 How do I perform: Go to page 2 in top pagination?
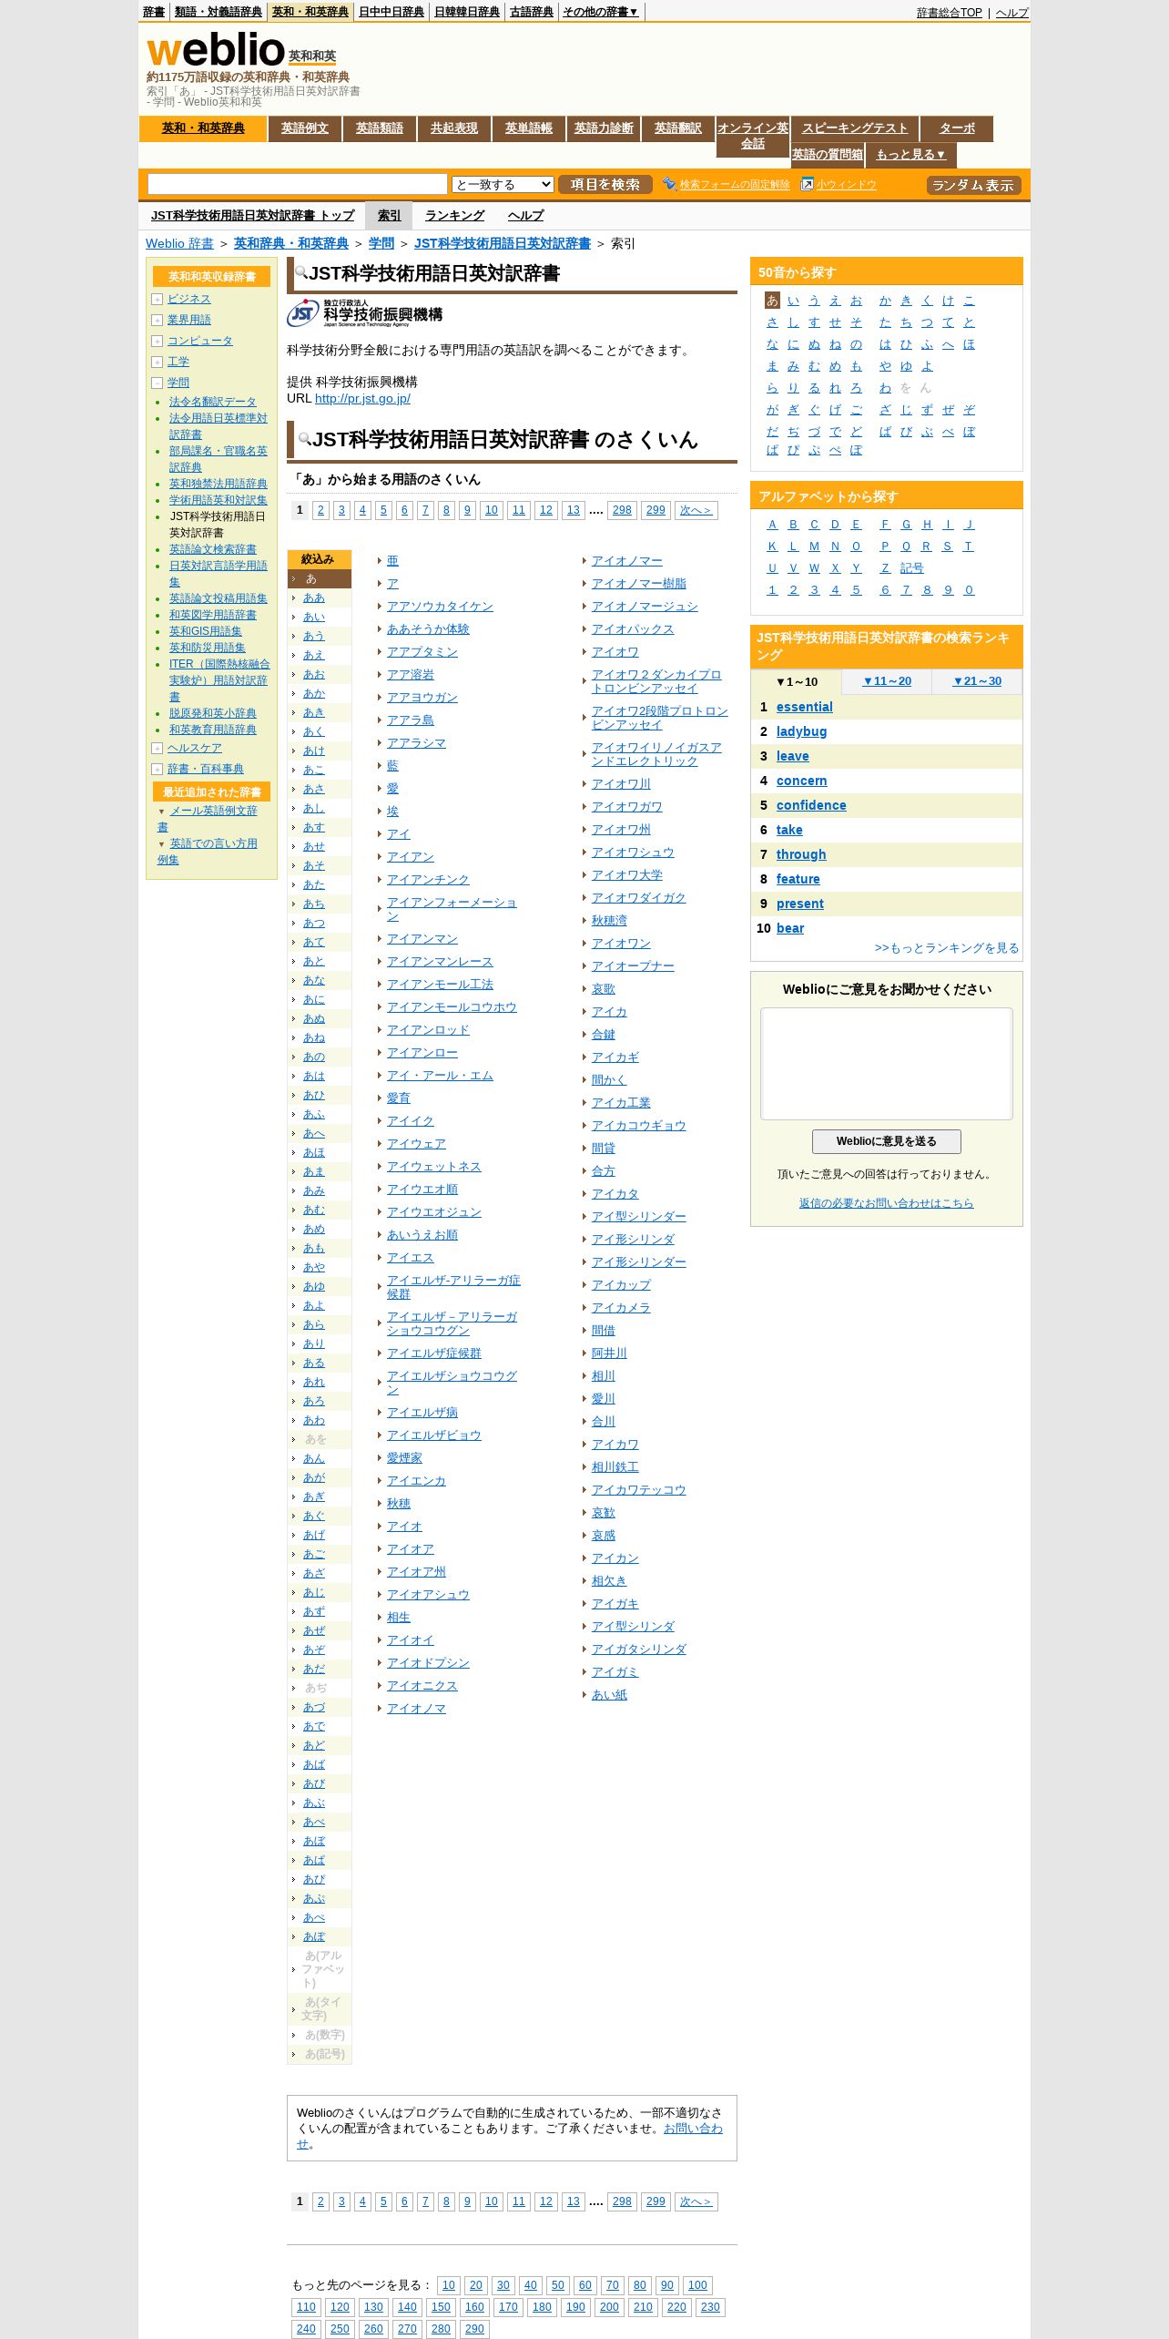(x=320, y=510)
